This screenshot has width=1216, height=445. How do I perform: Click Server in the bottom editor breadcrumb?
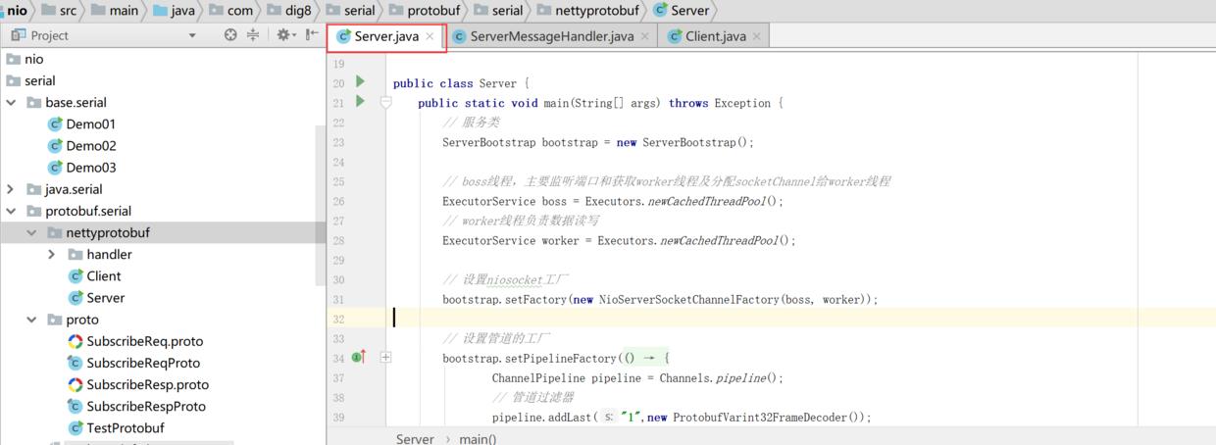tap(415, 438)
